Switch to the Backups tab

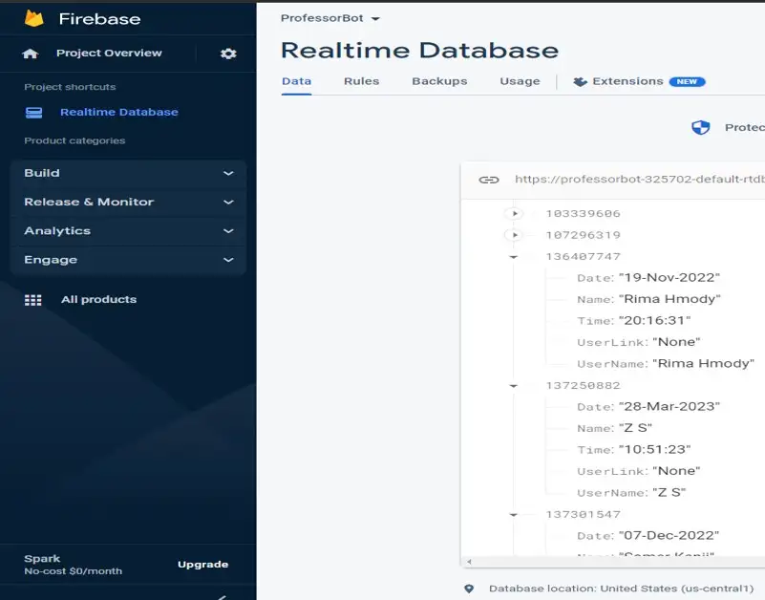(439, 81)
